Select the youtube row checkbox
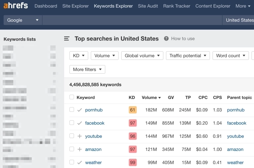The image size is (254, 168). (72, 136)
